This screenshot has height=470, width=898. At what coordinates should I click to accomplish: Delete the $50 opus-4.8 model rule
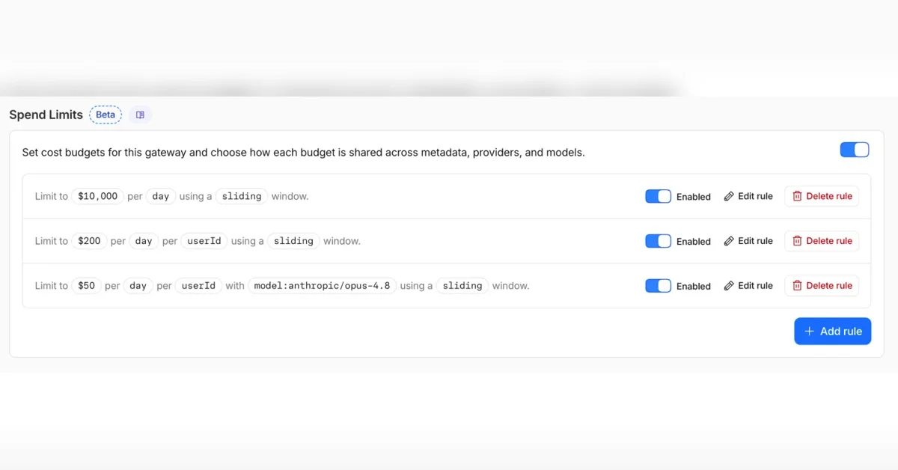coord(822,286)
